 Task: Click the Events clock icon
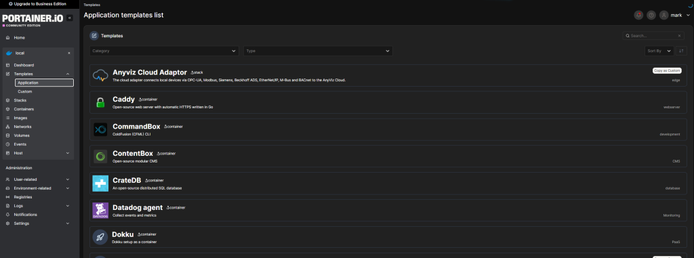(7, 144)
